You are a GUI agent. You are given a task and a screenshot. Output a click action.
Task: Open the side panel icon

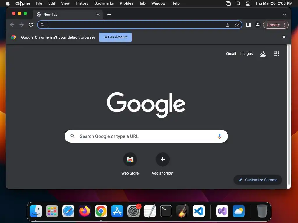[x=249, y=25]
